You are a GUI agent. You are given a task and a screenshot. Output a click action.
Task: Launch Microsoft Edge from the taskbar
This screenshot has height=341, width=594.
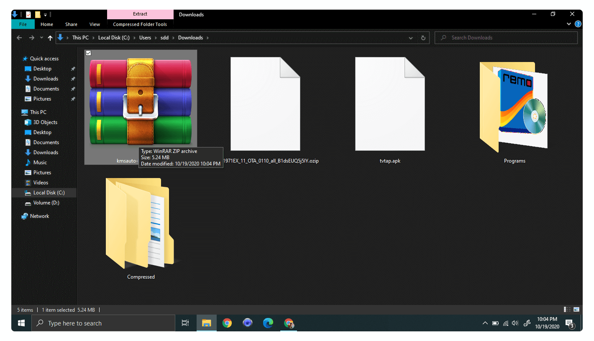[268, 323]
